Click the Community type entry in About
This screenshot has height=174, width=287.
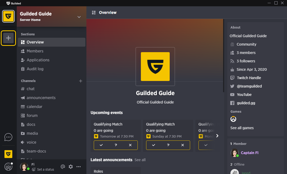pyautogui.click(x=243, y=44)
